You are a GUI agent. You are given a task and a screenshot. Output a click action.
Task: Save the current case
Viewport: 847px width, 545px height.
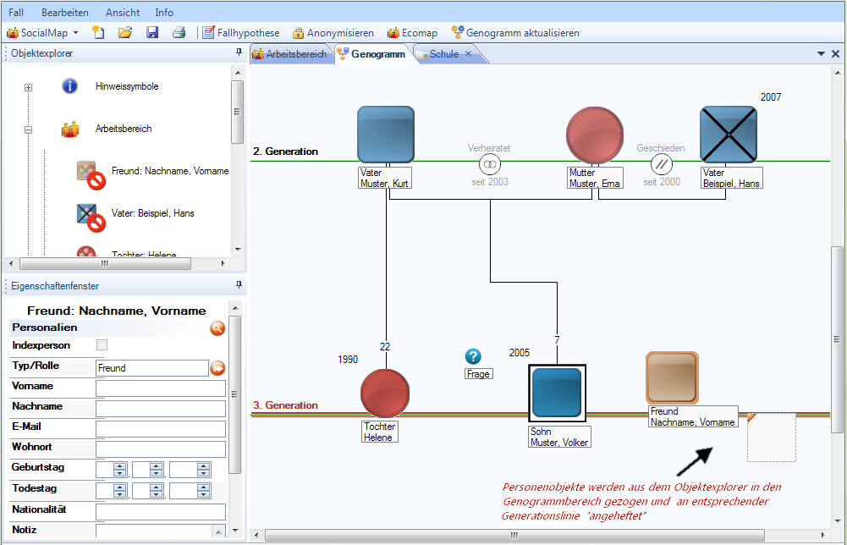(x=152, y=32)
